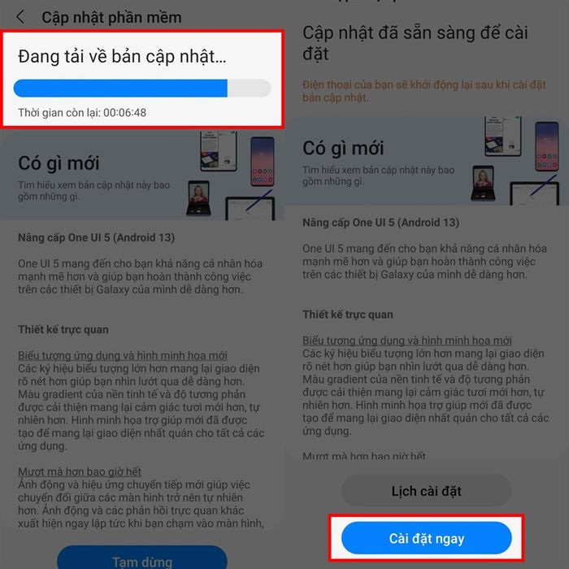Click left Biểu tượng ứng dụng và hình minh họa mới link
Viewport: 569px width, 569px height.
(123, 355)
